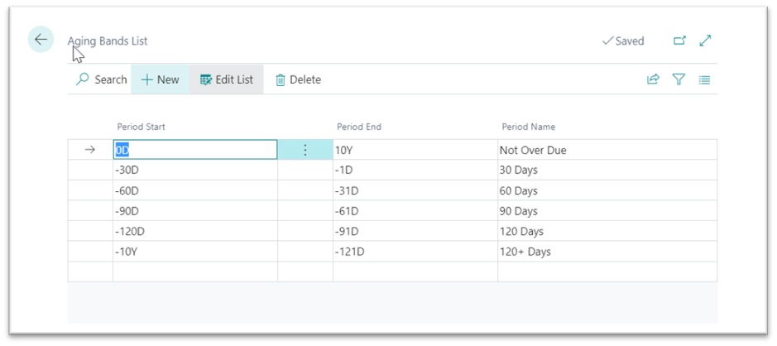Click Period Name column header

(528, 127)
